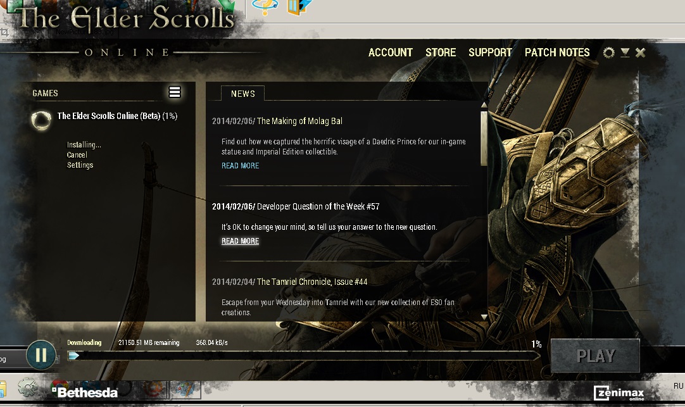Click the RU language indicator in the tray

pyautogui.click(x=678, y=386)
